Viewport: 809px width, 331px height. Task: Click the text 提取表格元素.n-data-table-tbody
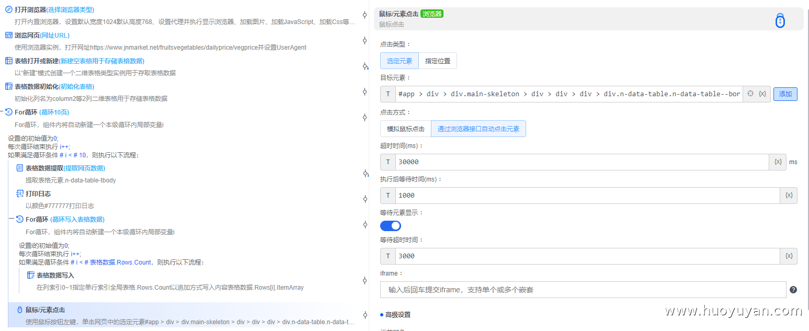[71, 180]
